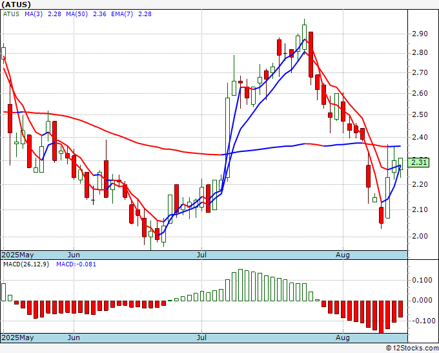Open the 12Stocks.com copyright link
The image size is (439, 353).
pyautogui.click(x=412, y=348)
